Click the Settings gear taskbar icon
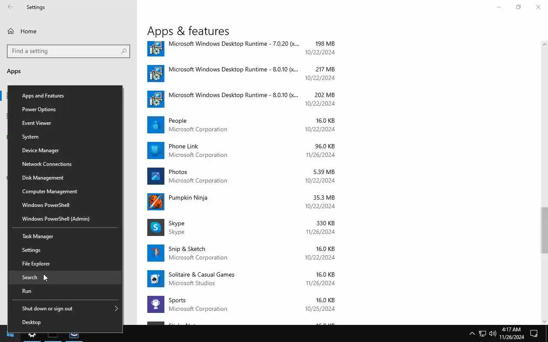This screenshot has width=548, height=342. coord(32,334)
